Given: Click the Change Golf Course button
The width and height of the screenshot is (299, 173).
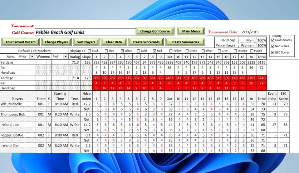Looking at the screenshot, I should tap(155, 31).
